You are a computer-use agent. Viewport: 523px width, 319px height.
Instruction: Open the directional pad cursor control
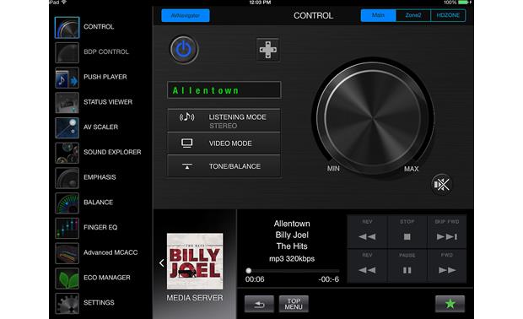[268, 50]
